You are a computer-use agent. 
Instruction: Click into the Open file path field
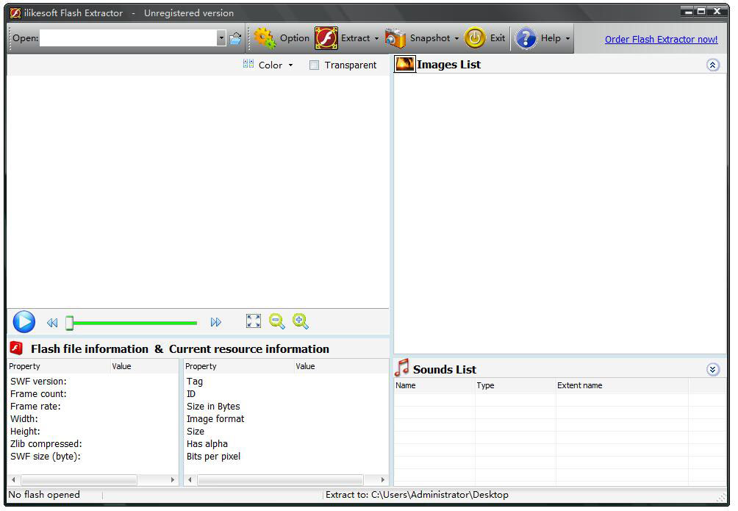[128, 37]
